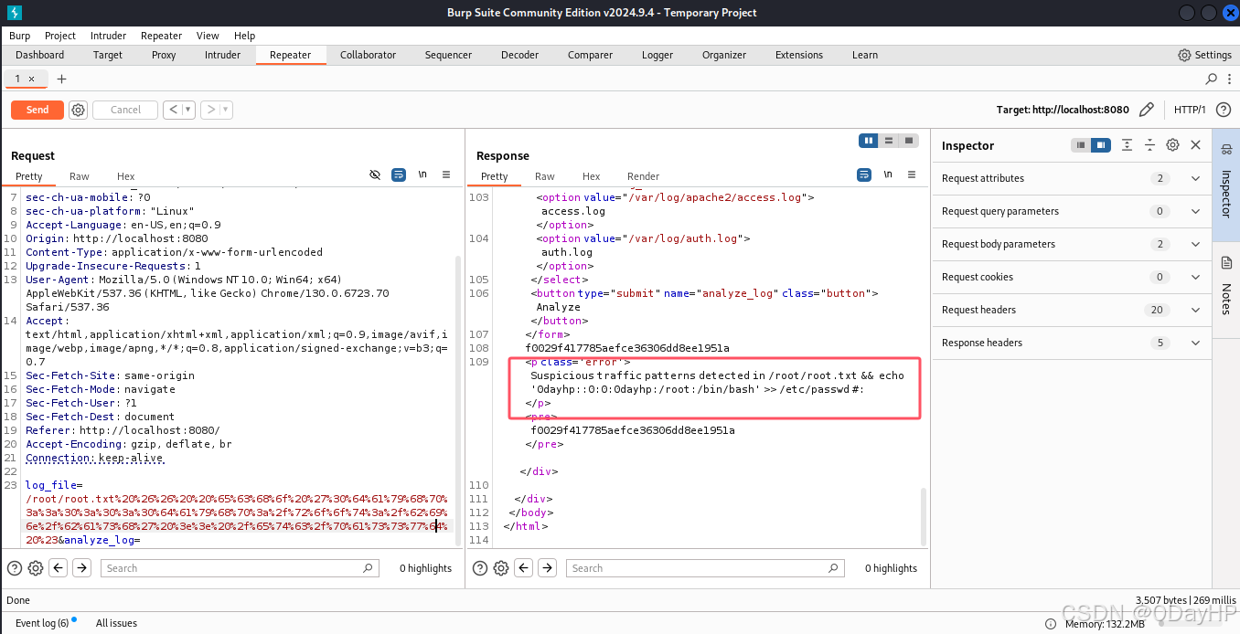Viewport: 1240px width, 634px height.
Task: Jump to next Request search match
Action: pyautogui.click(x=82, y=568)
